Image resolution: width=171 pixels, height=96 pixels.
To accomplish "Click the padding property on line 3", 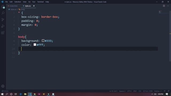I will point(27,21).
